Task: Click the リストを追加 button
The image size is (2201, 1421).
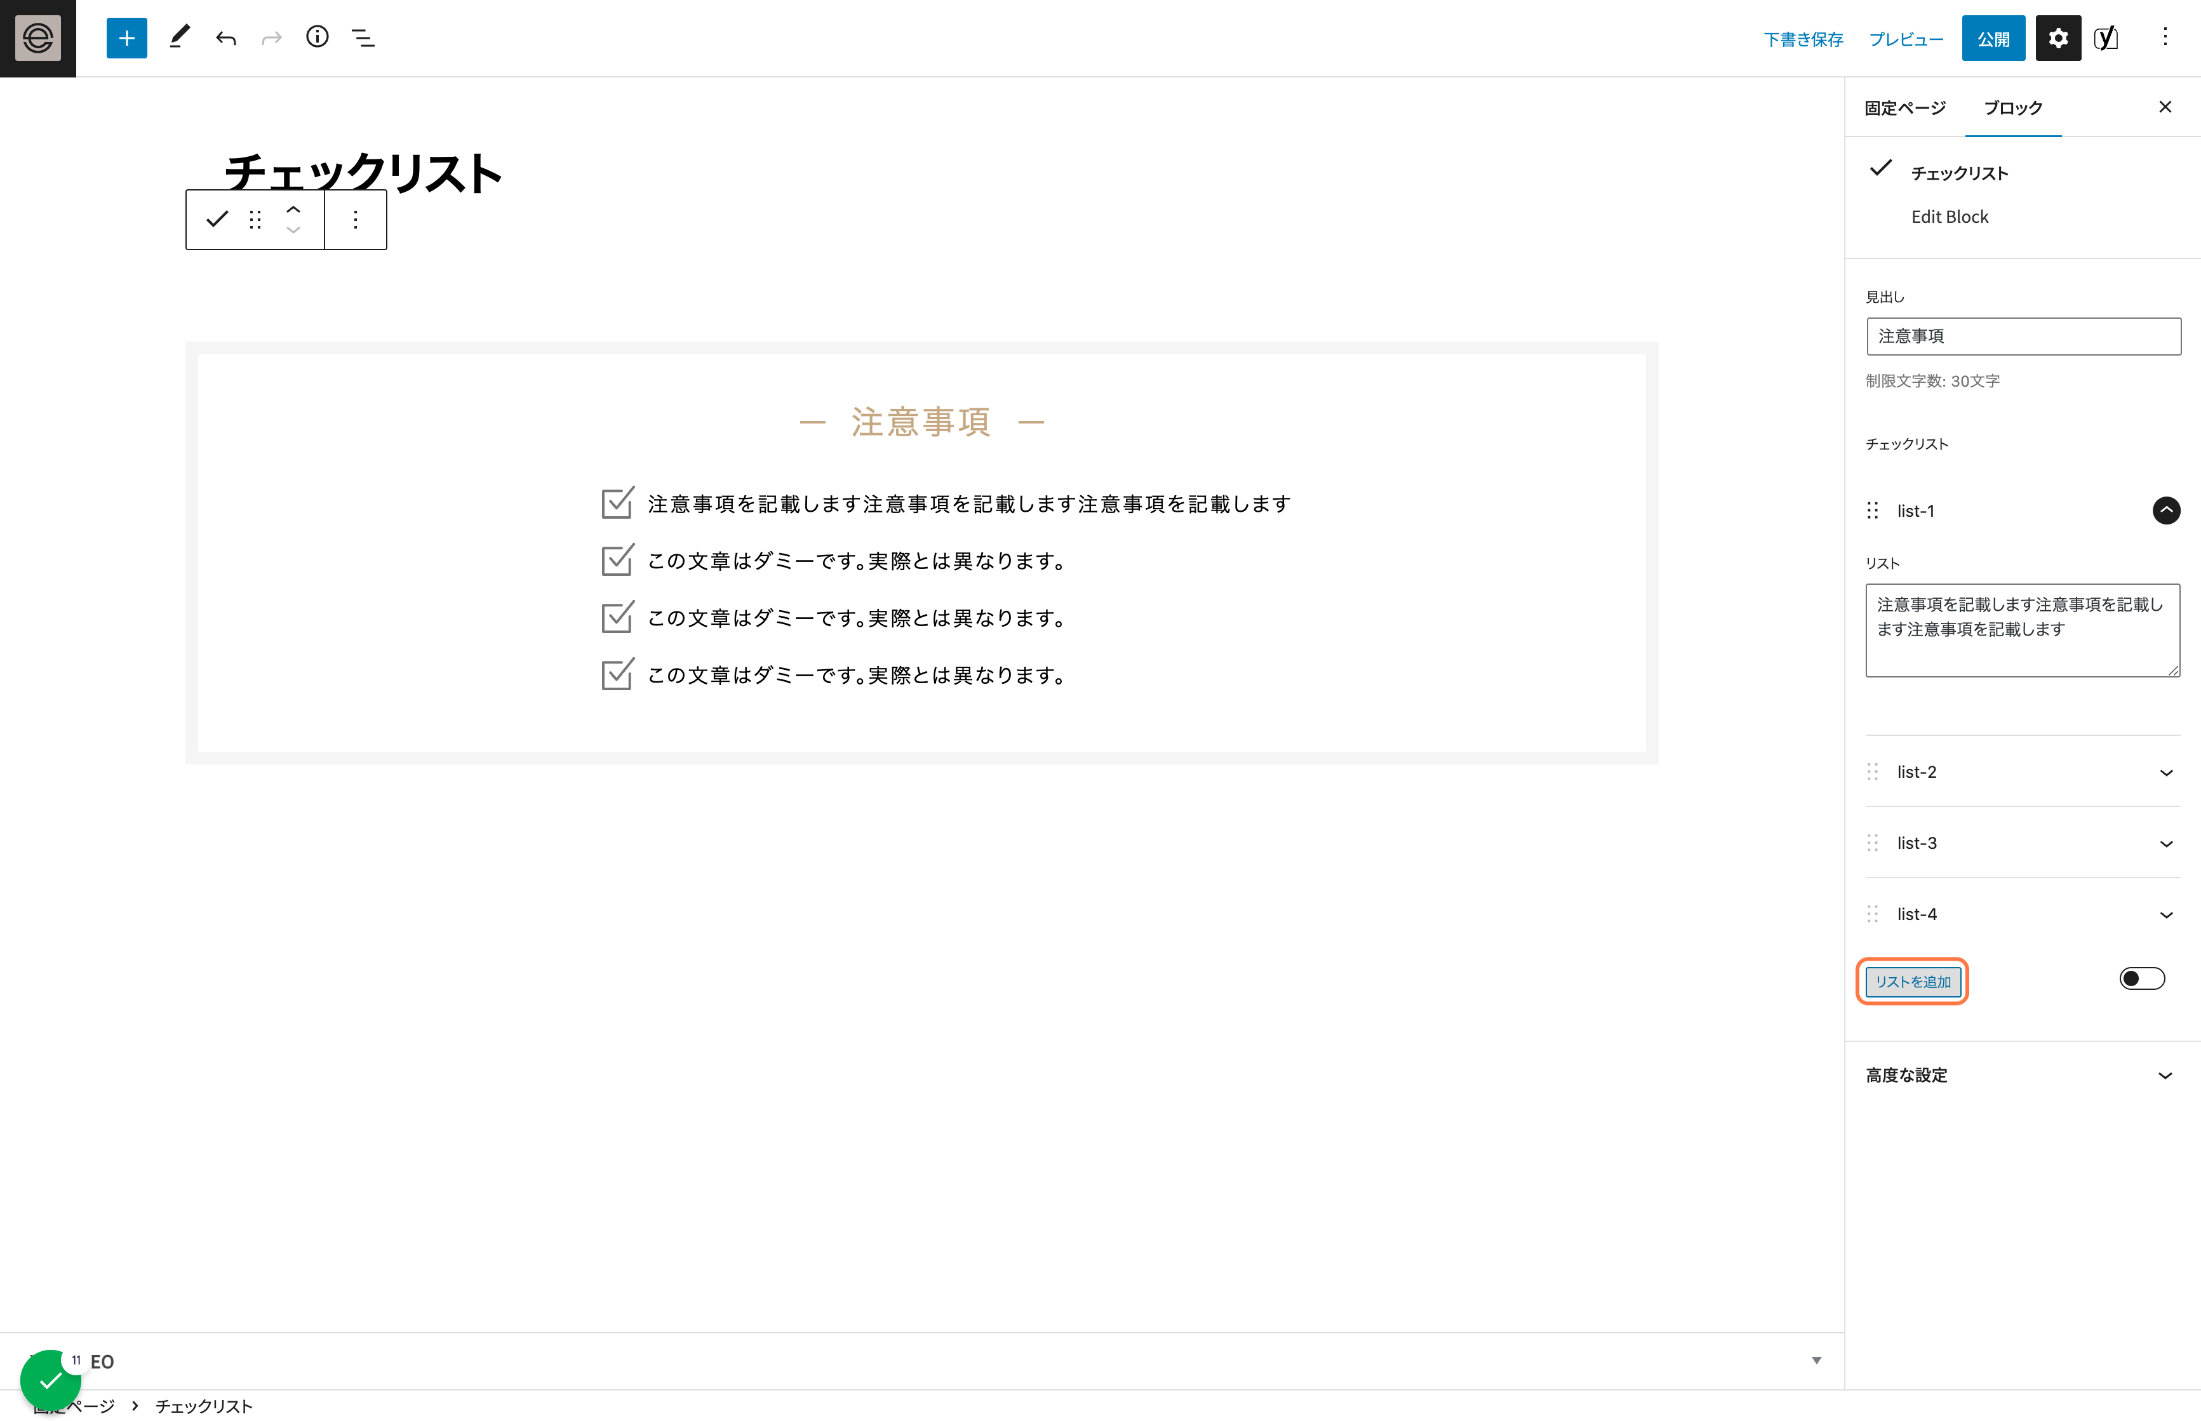Action: [x=1913, y=981]
